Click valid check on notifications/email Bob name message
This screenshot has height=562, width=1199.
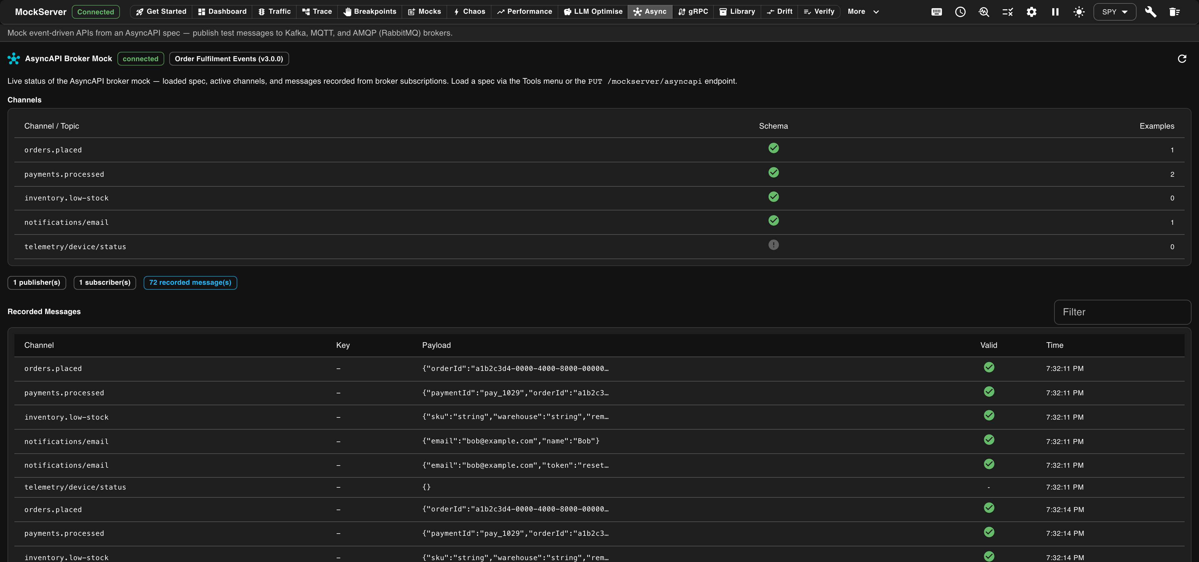(x=989, y=440)
